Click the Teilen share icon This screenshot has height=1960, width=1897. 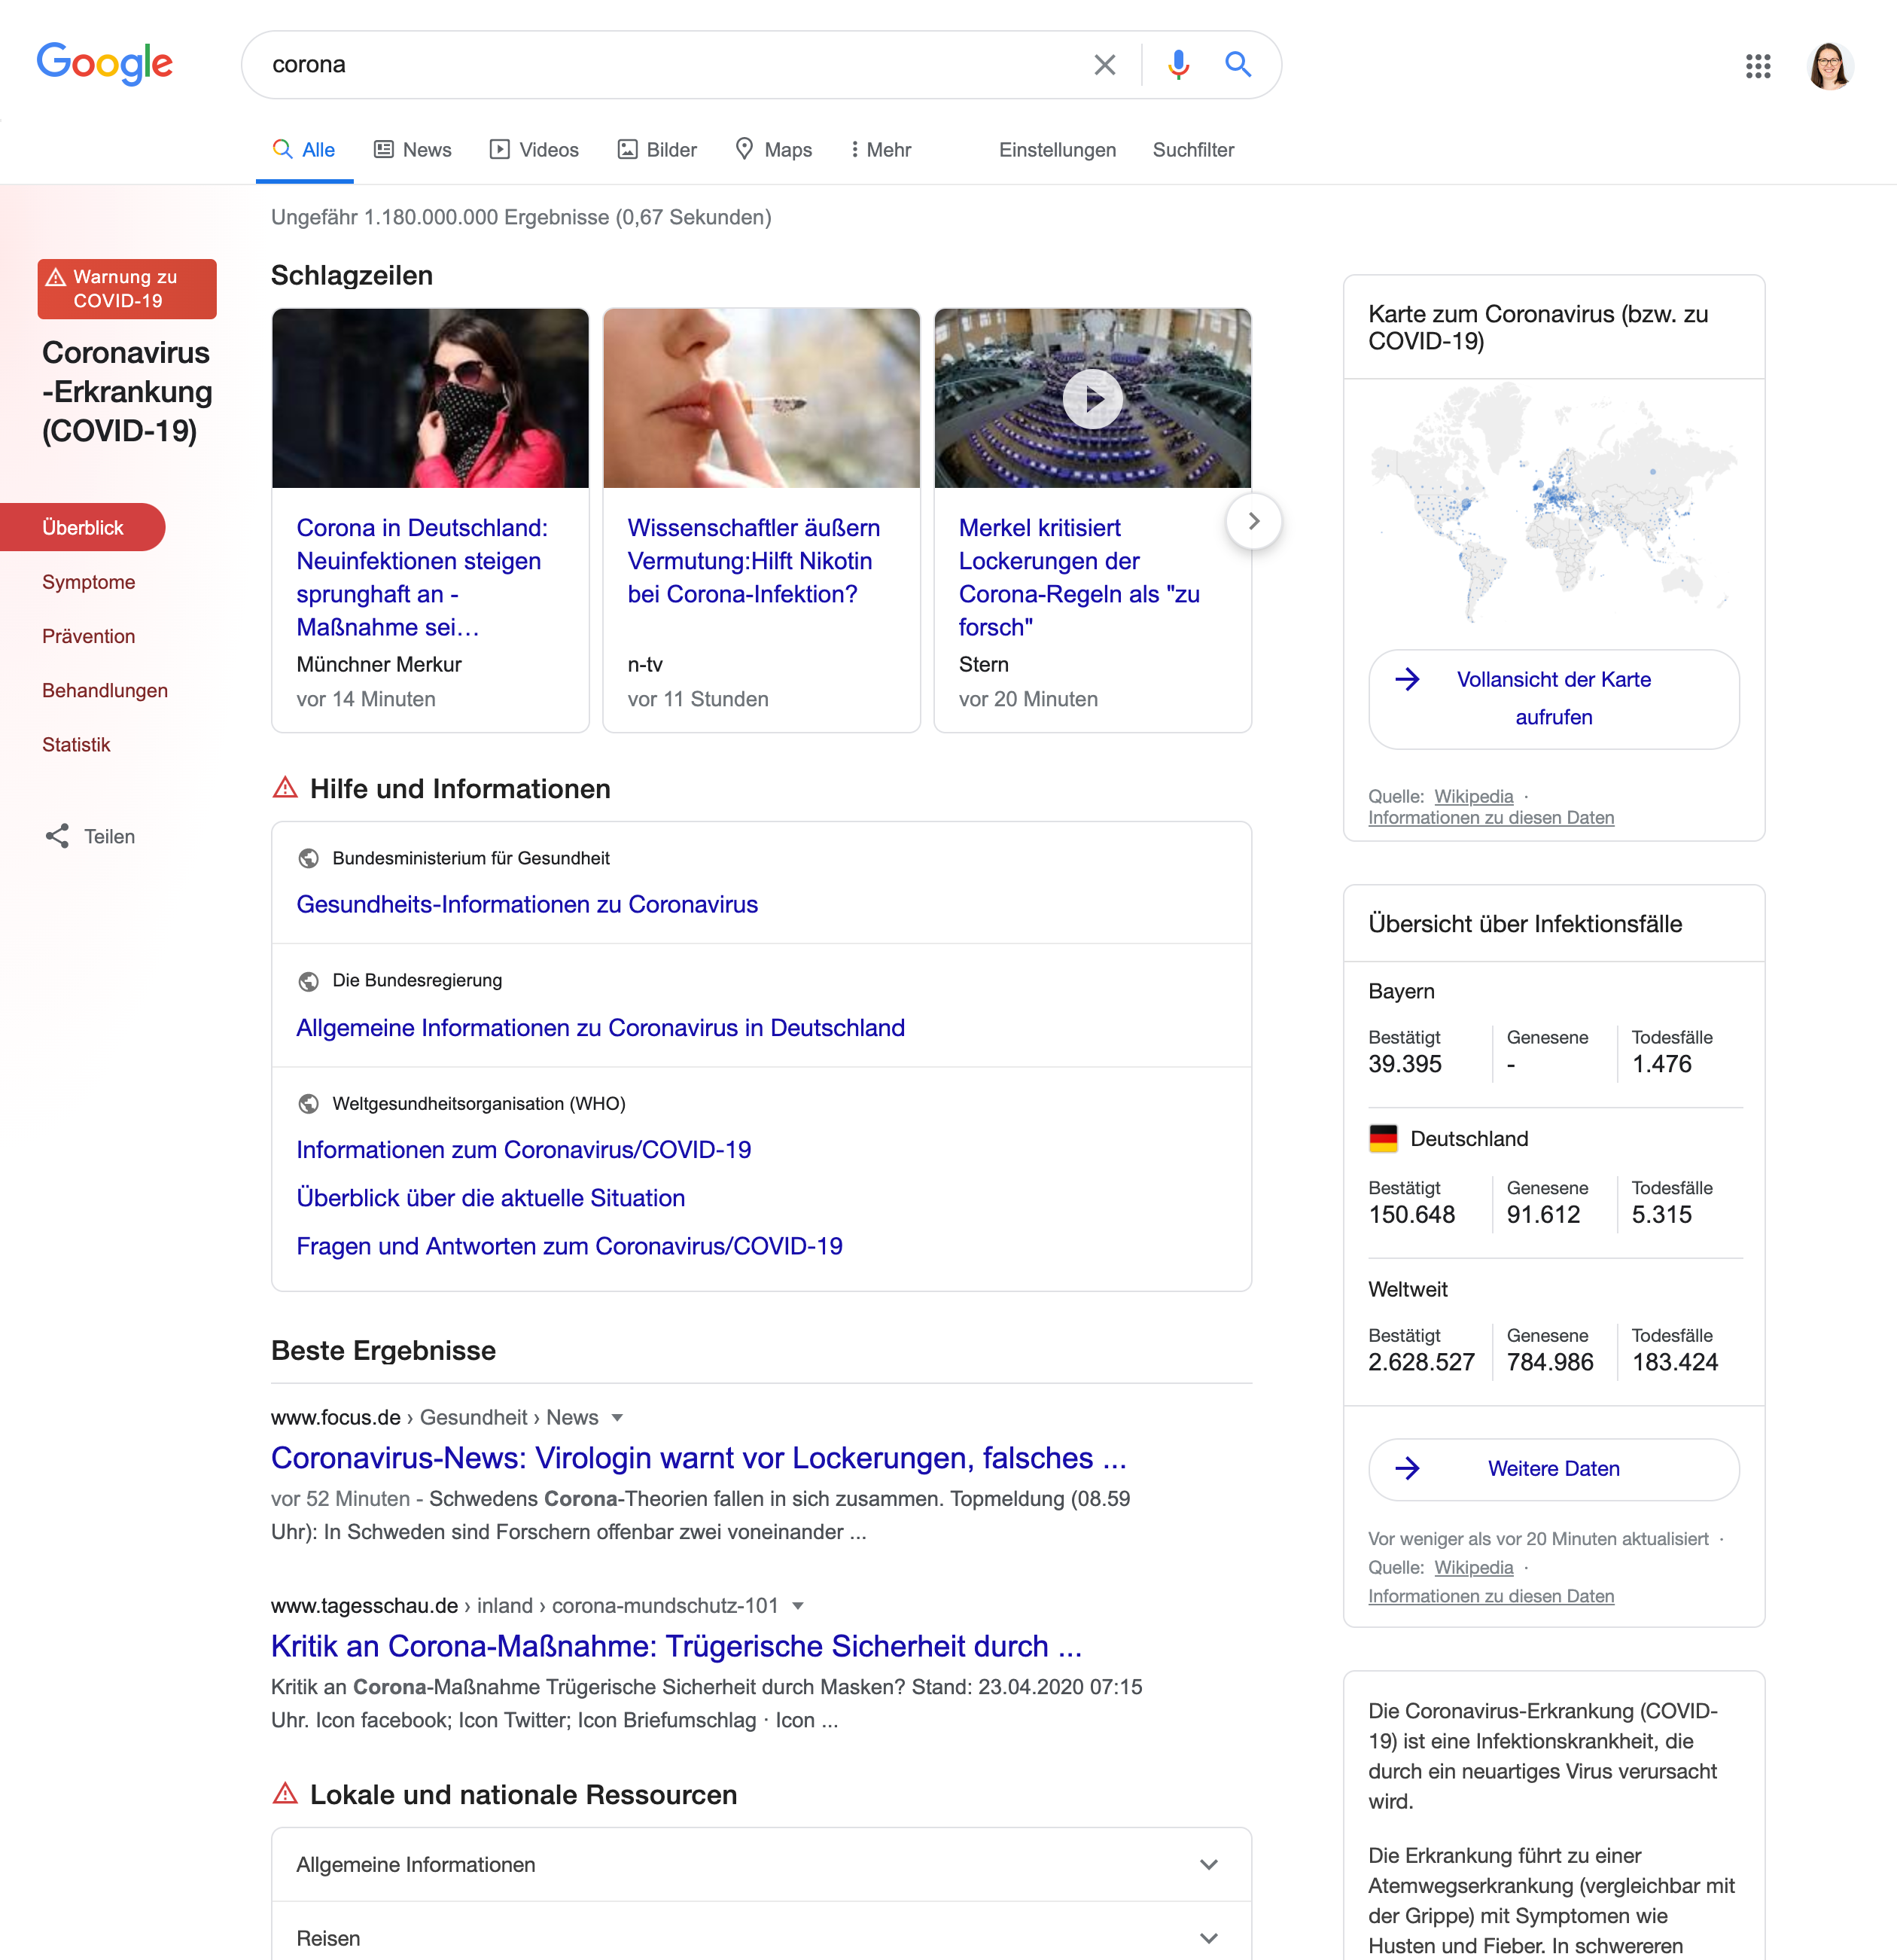(57, 836)
